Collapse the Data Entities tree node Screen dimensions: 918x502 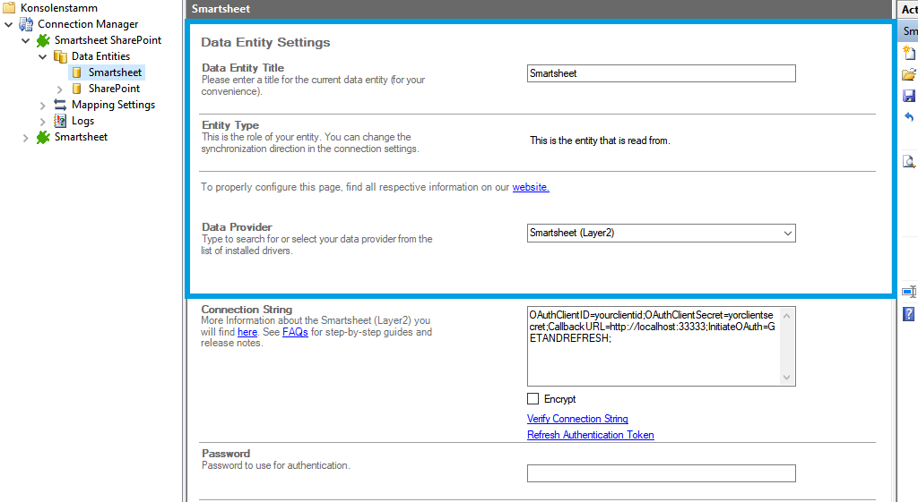pos(43,56)
